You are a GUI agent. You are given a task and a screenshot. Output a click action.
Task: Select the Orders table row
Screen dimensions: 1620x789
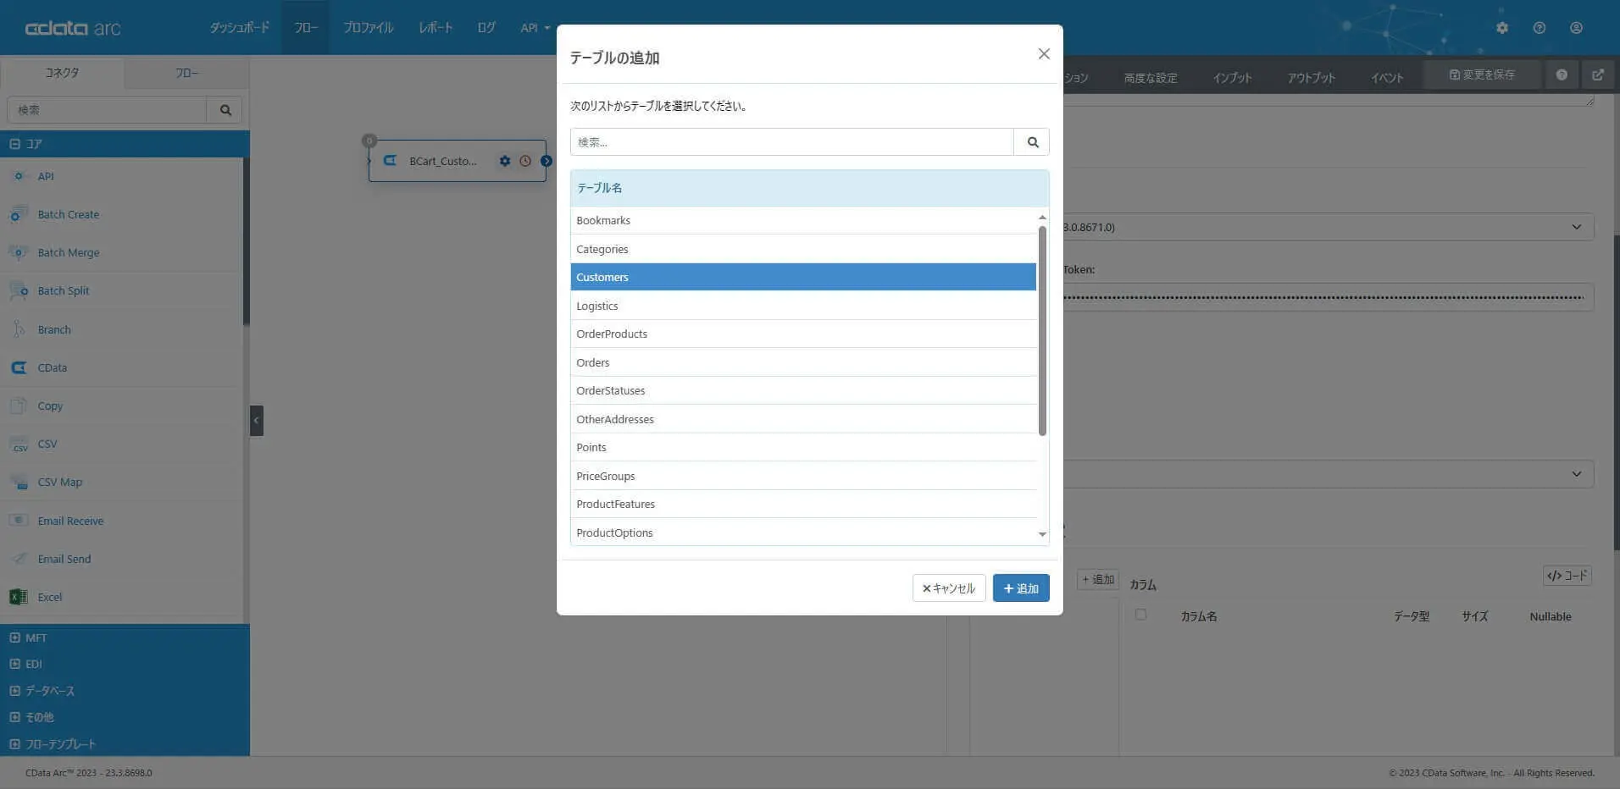803,362
